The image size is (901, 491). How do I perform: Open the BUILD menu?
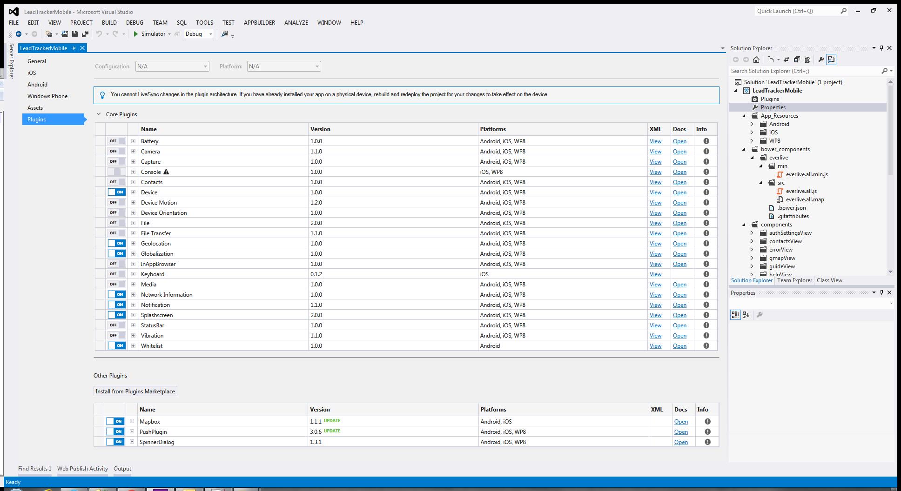(109, 22)
